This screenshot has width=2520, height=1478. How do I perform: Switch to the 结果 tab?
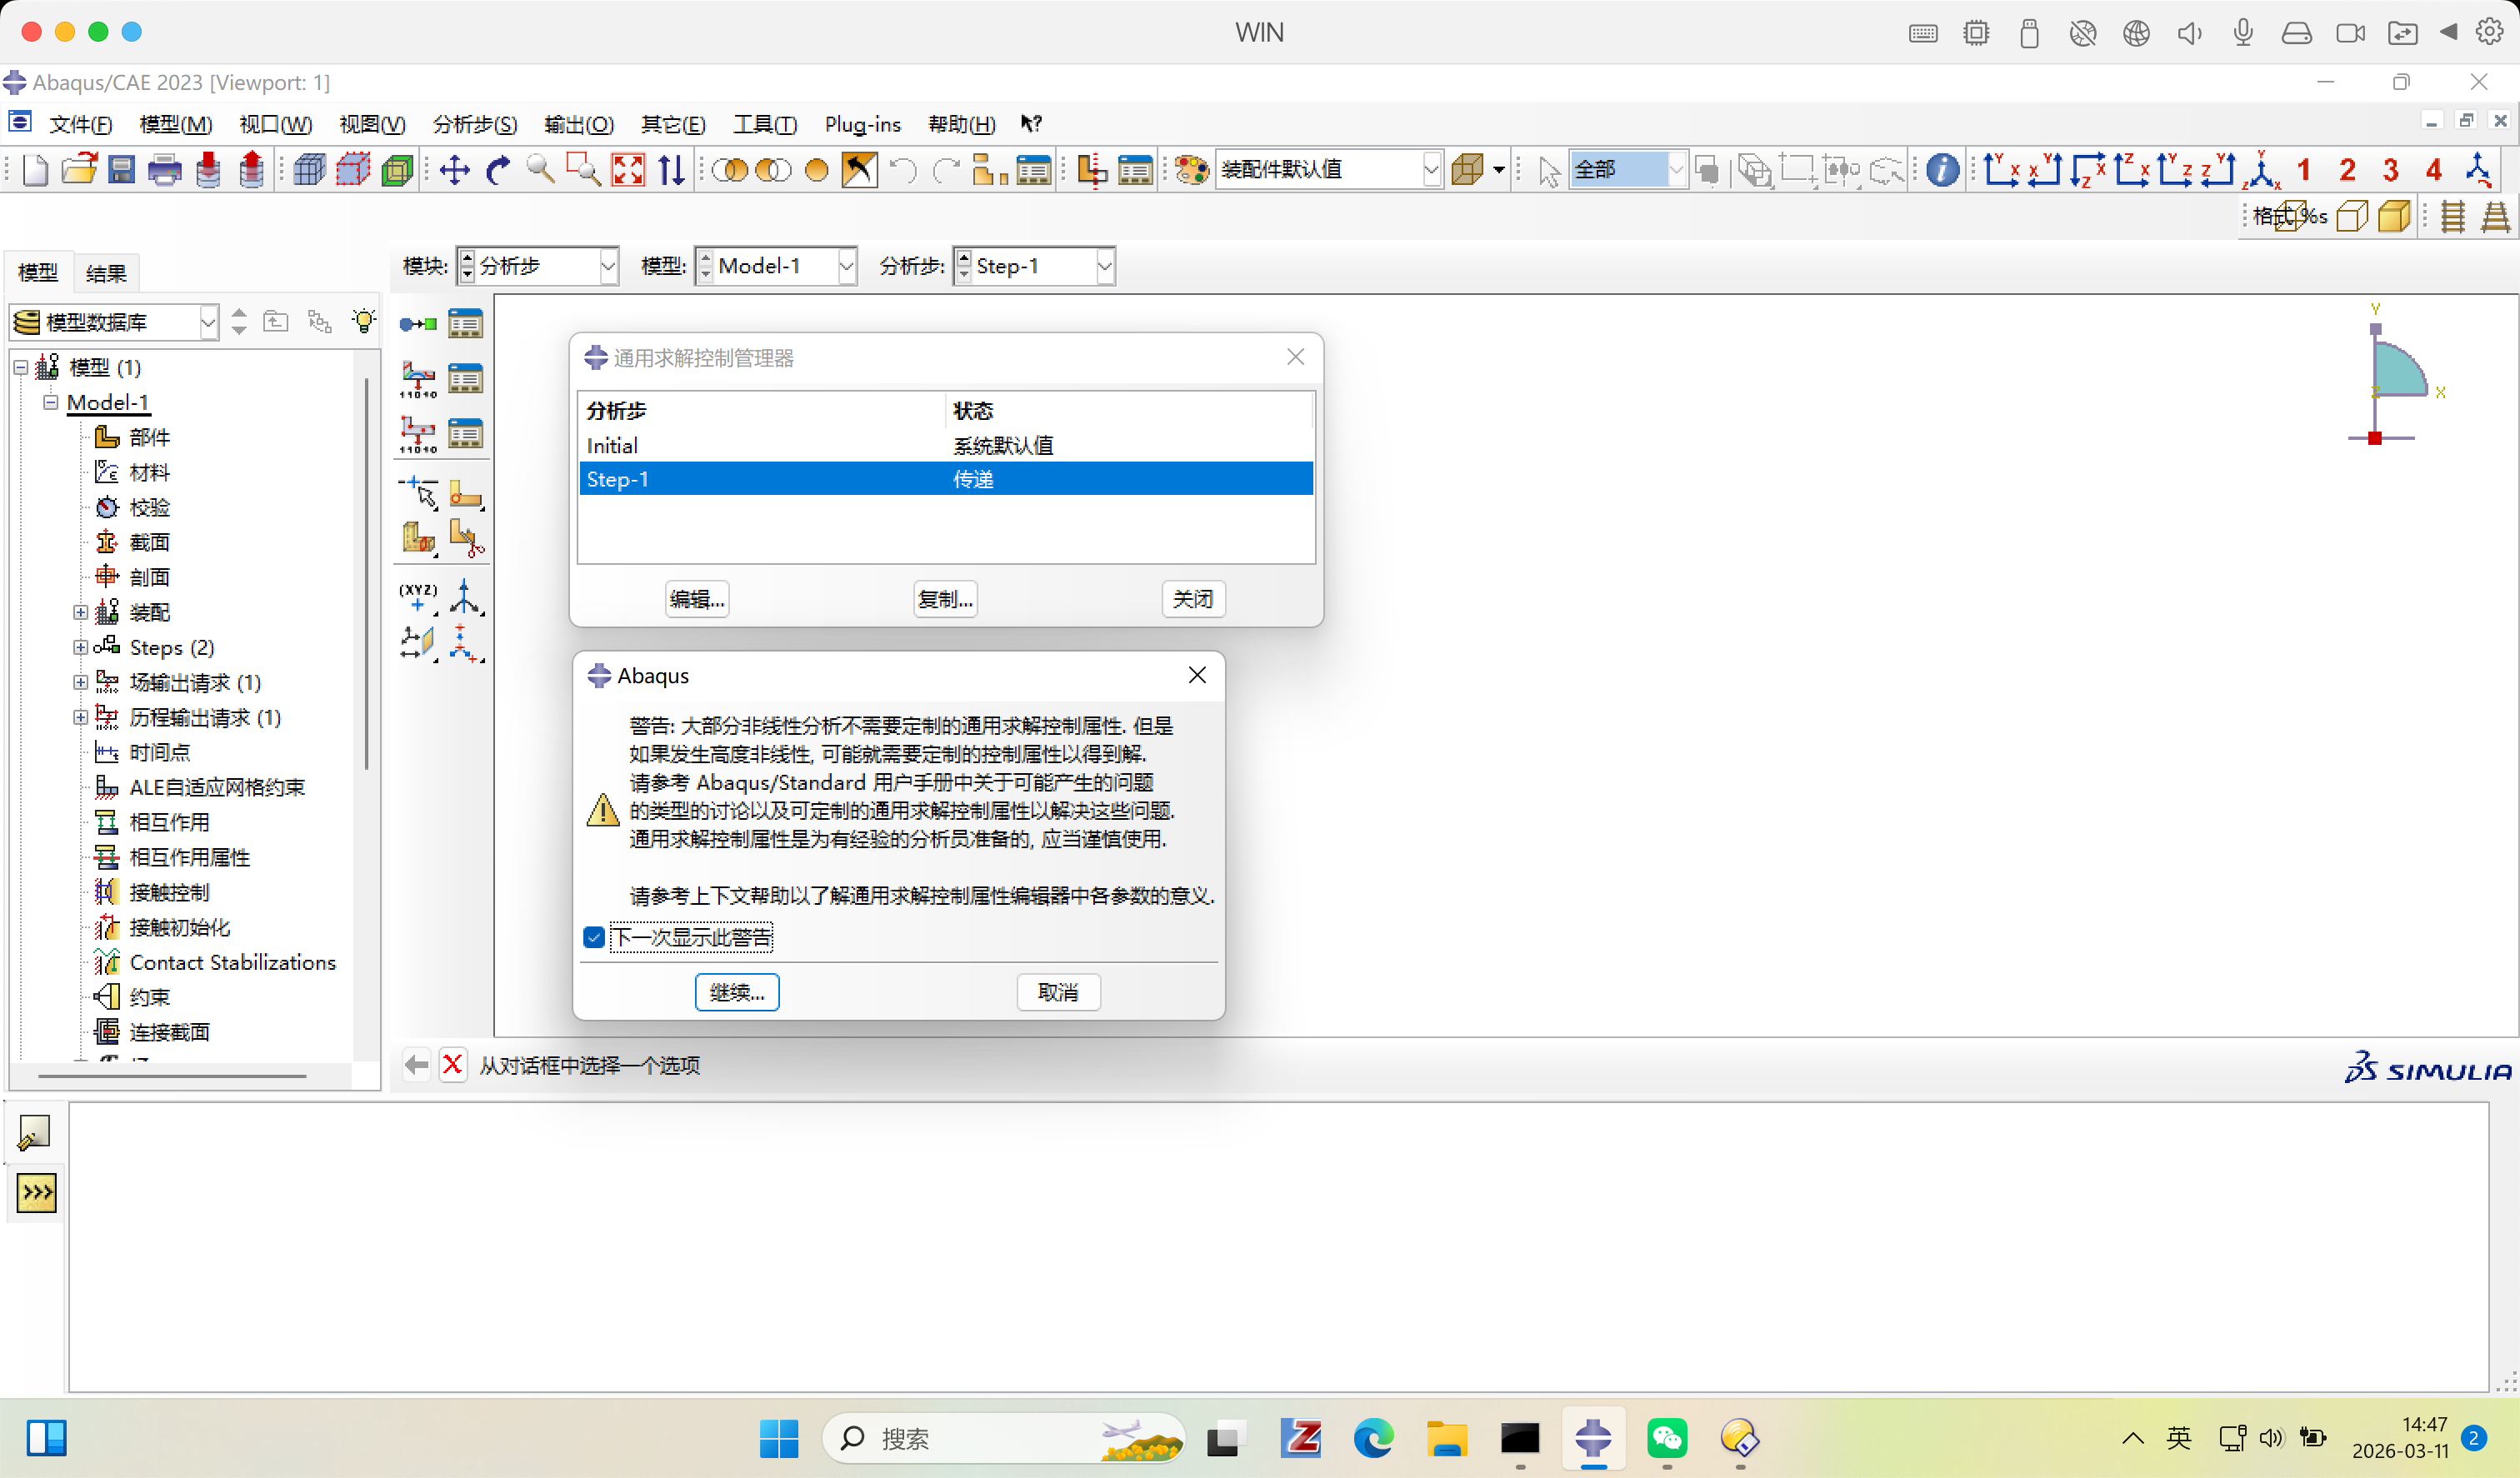pos(106,273)
